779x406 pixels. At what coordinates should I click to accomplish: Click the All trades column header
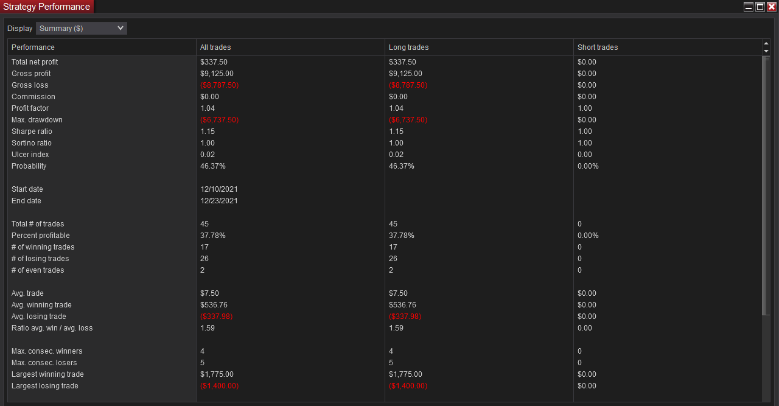pyautogui.click(x=215, y=47)
